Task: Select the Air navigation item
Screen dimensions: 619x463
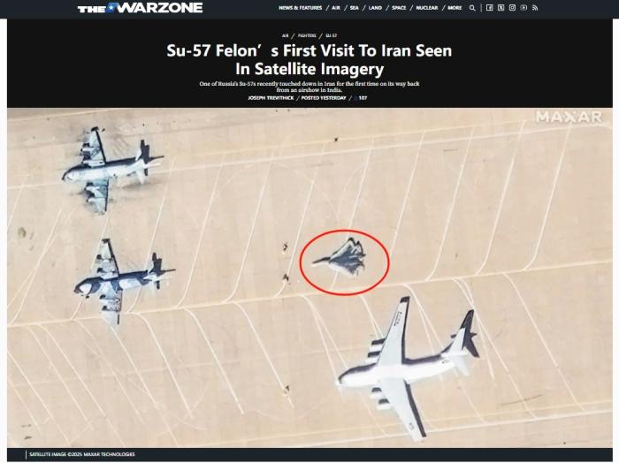Action: point(336,8)
